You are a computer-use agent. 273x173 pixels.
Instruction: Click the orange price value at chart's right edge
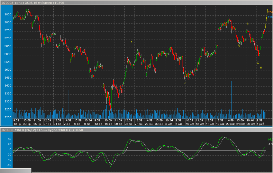click(x=270, y=12)
